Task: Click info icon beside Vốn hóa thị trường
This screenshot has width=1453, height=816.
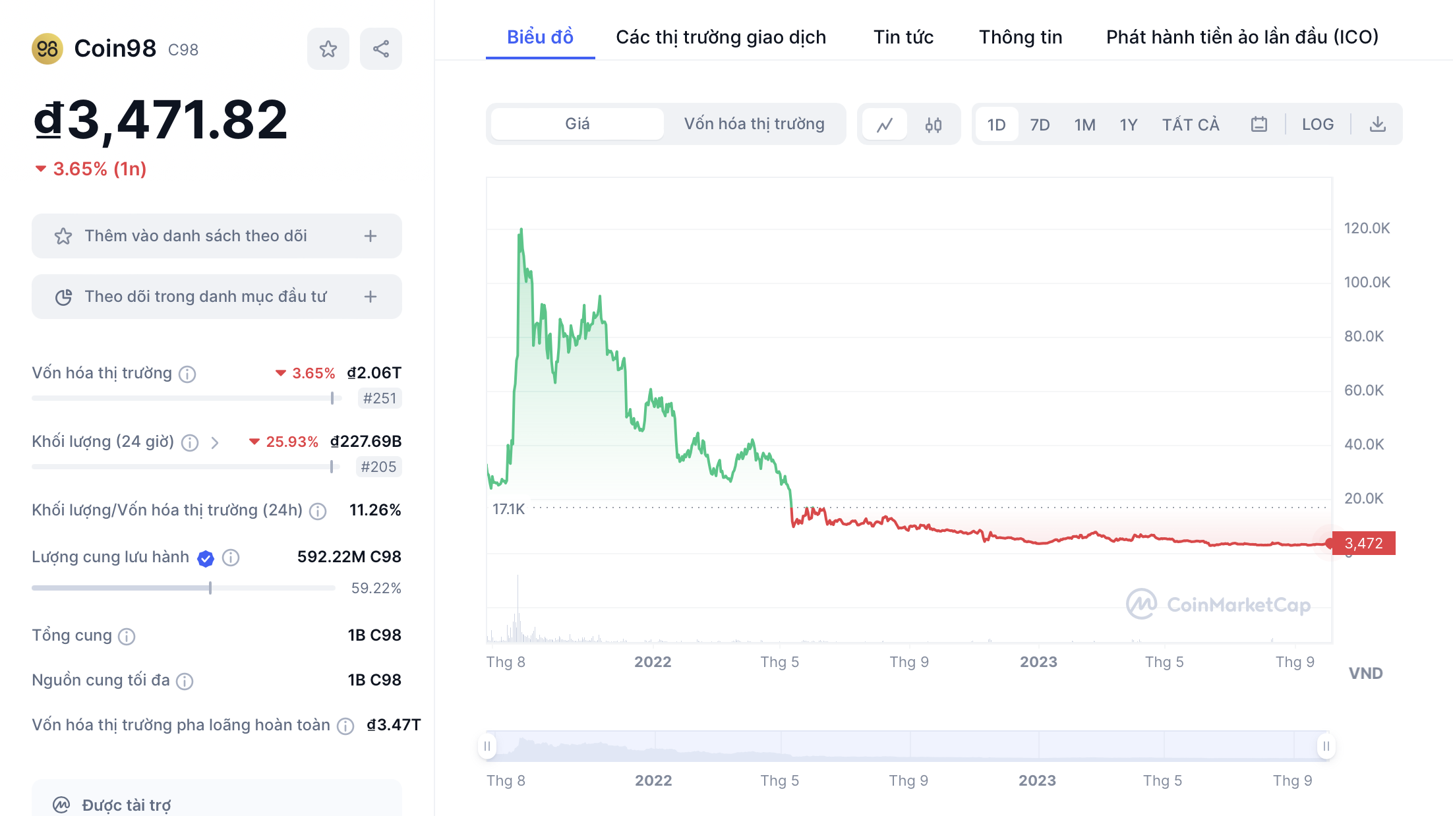Action: (x=188, y=374)
